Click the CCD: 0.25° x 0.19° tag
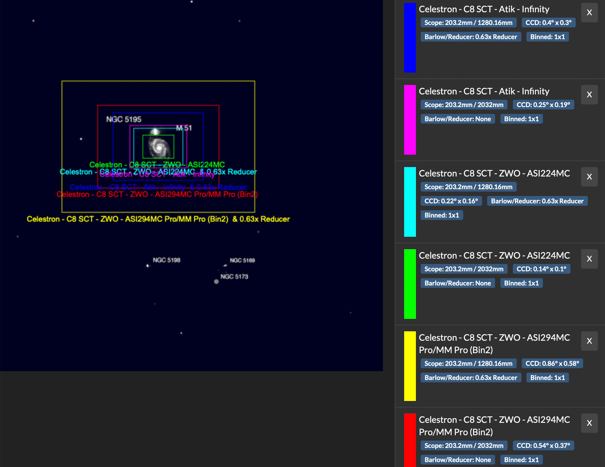Viewport: 605px width, 467px height. [x=543, y=105]
